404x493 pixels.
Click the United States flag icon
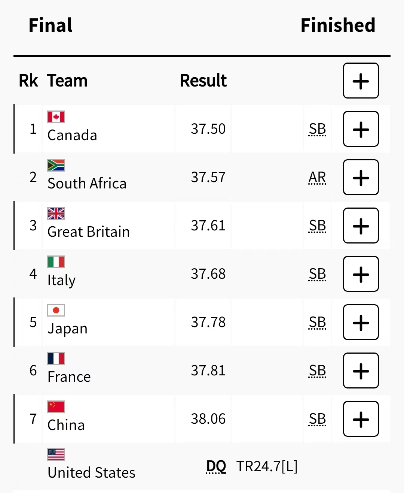pos(56,454)
